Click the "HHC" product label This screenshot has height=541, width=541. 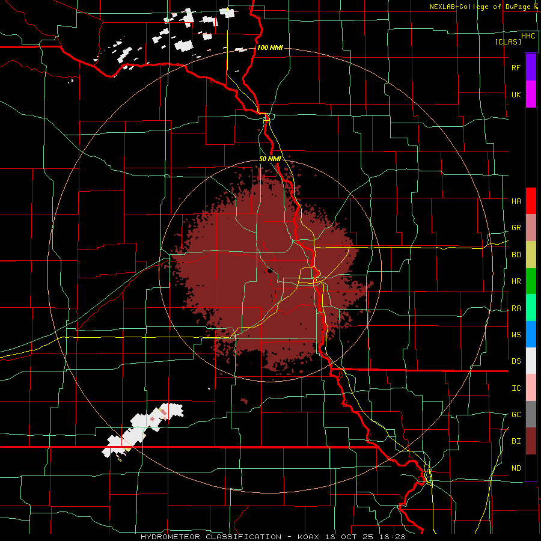[528, 36]
